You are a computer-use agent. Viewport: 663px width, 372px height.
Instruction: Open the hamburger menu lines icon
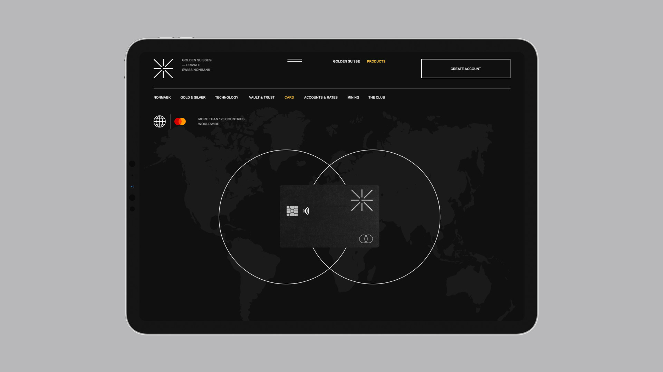(295, 61)
